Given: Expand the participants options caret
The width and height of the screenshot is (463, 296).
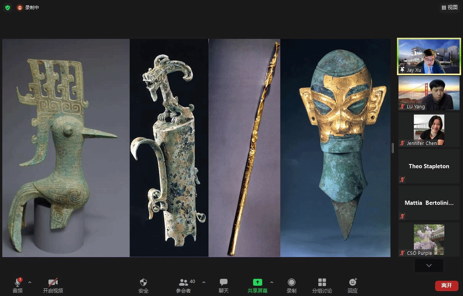Looking at the screenshot, I should pyautogui.click(x=204, y=283).
